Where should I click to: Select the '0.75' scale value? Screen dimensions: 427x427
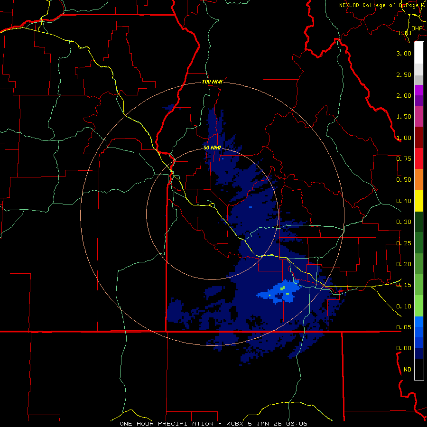pos(404,159)
